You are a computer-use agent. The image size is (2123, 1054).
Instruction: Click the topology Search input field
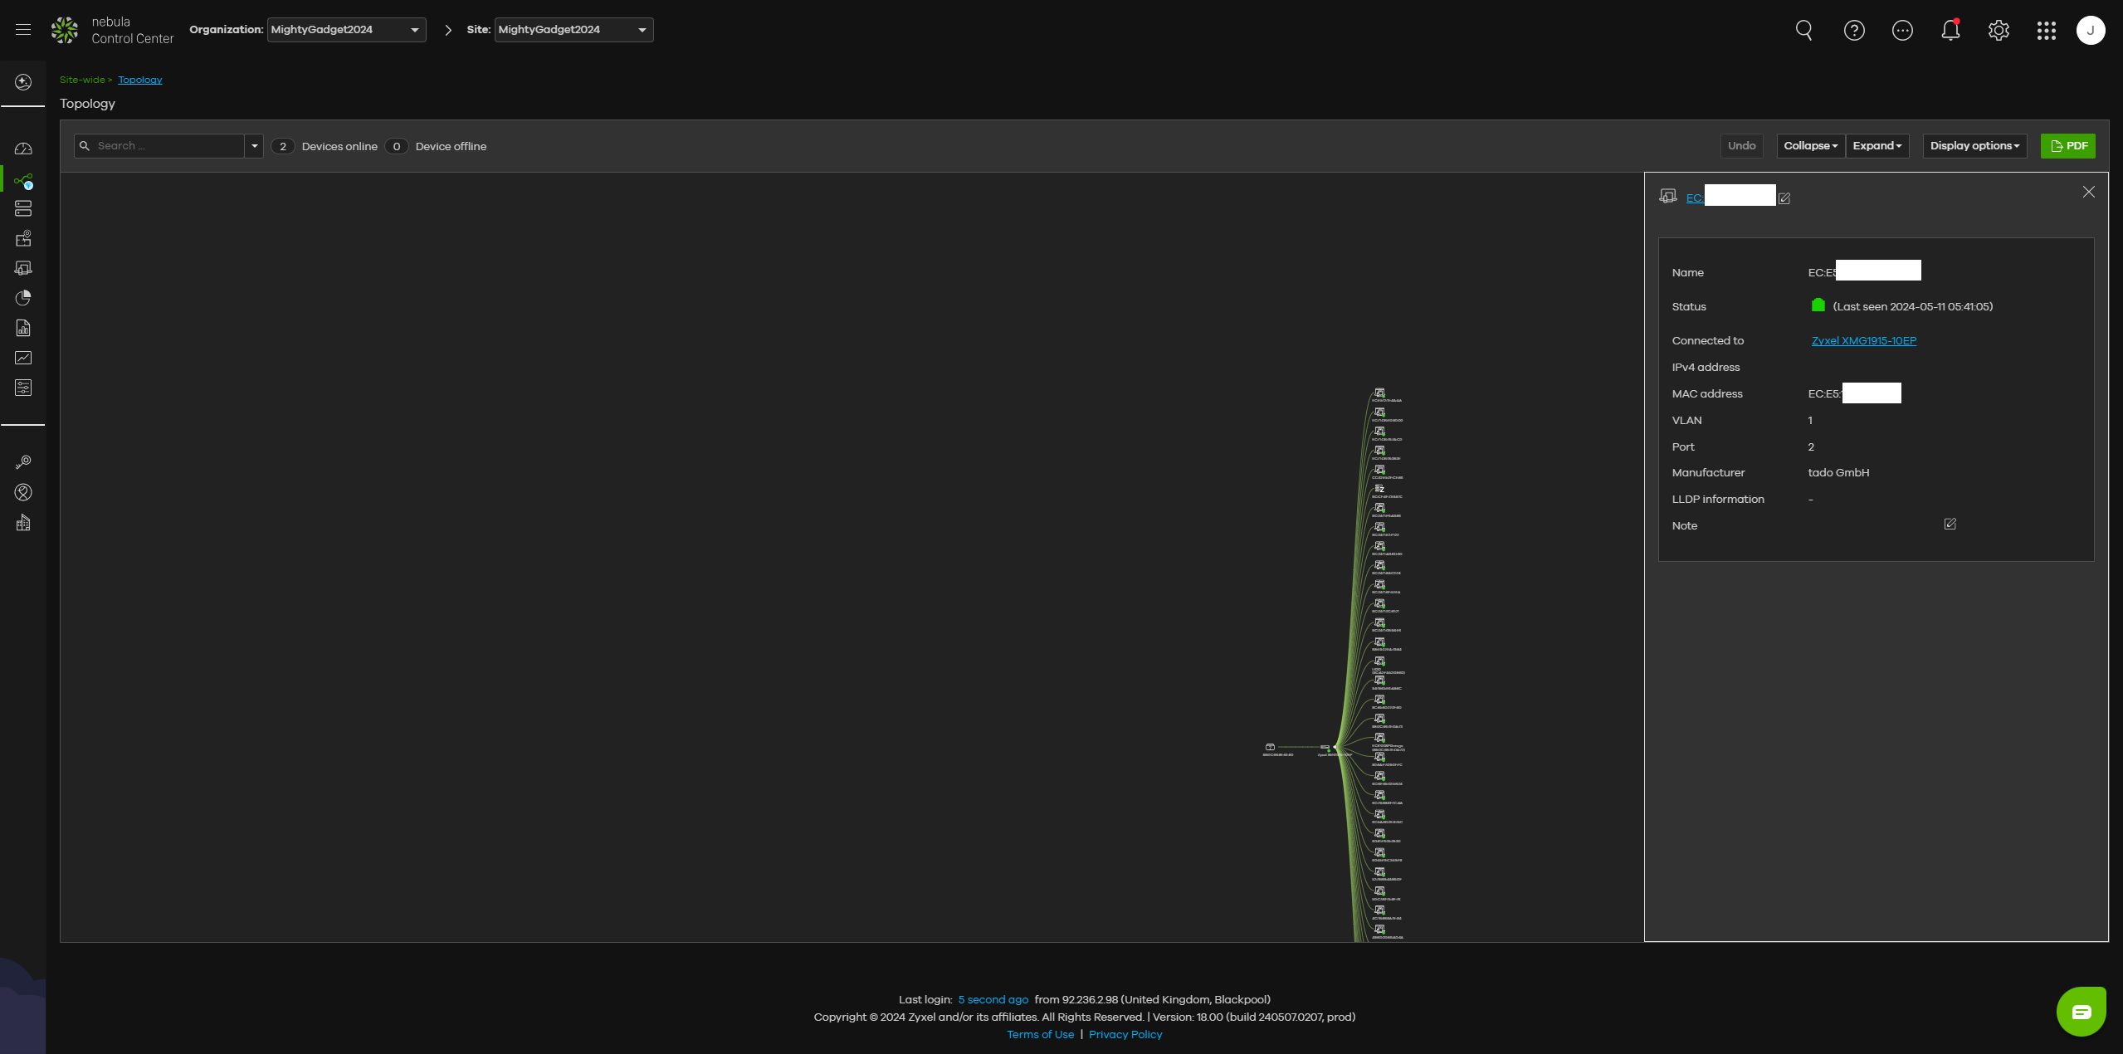coord(166,146)
